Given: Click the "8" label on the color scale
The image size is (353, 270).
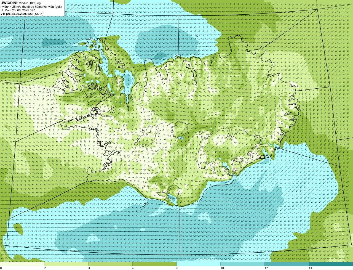Looking at the screenshot, I should pyautogui.click(x=177, y=268).
